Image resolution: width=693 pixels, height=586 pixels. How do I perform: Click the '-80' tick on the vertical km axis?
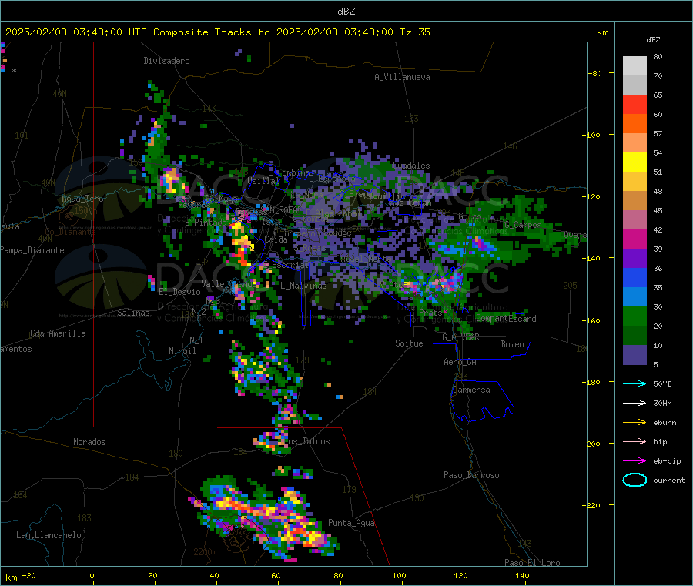coord(594,73)
